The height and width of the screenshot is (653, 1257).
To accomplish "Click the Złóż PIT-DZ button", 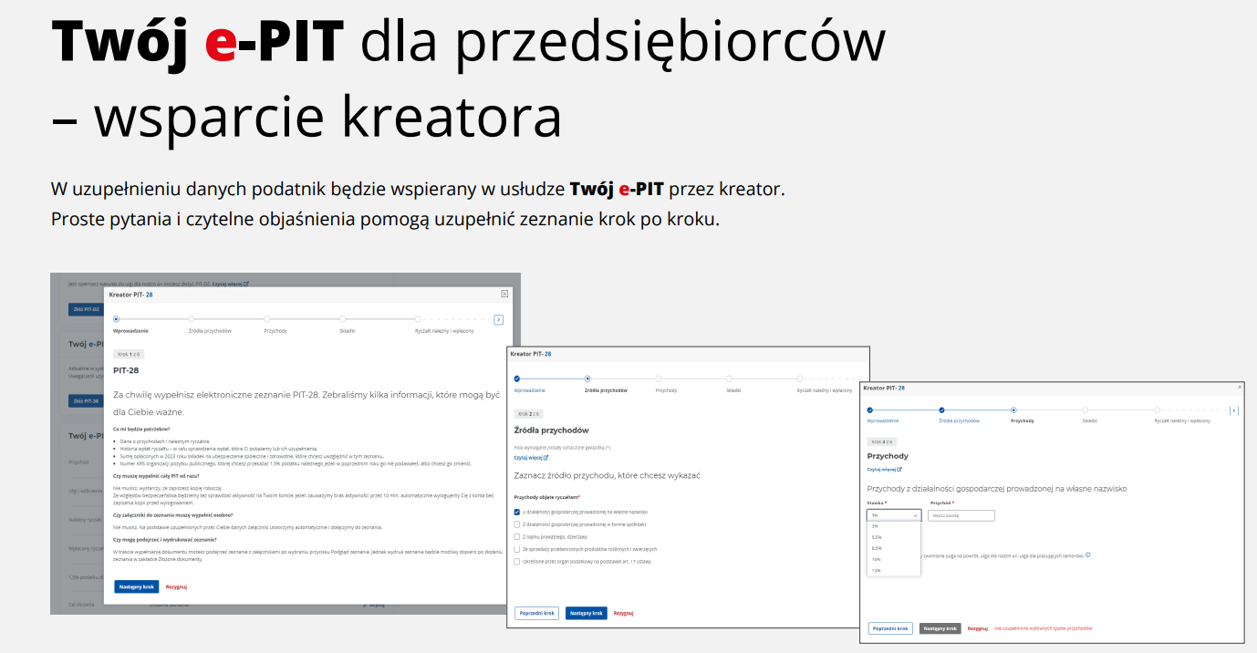I will tap(85, 307).
